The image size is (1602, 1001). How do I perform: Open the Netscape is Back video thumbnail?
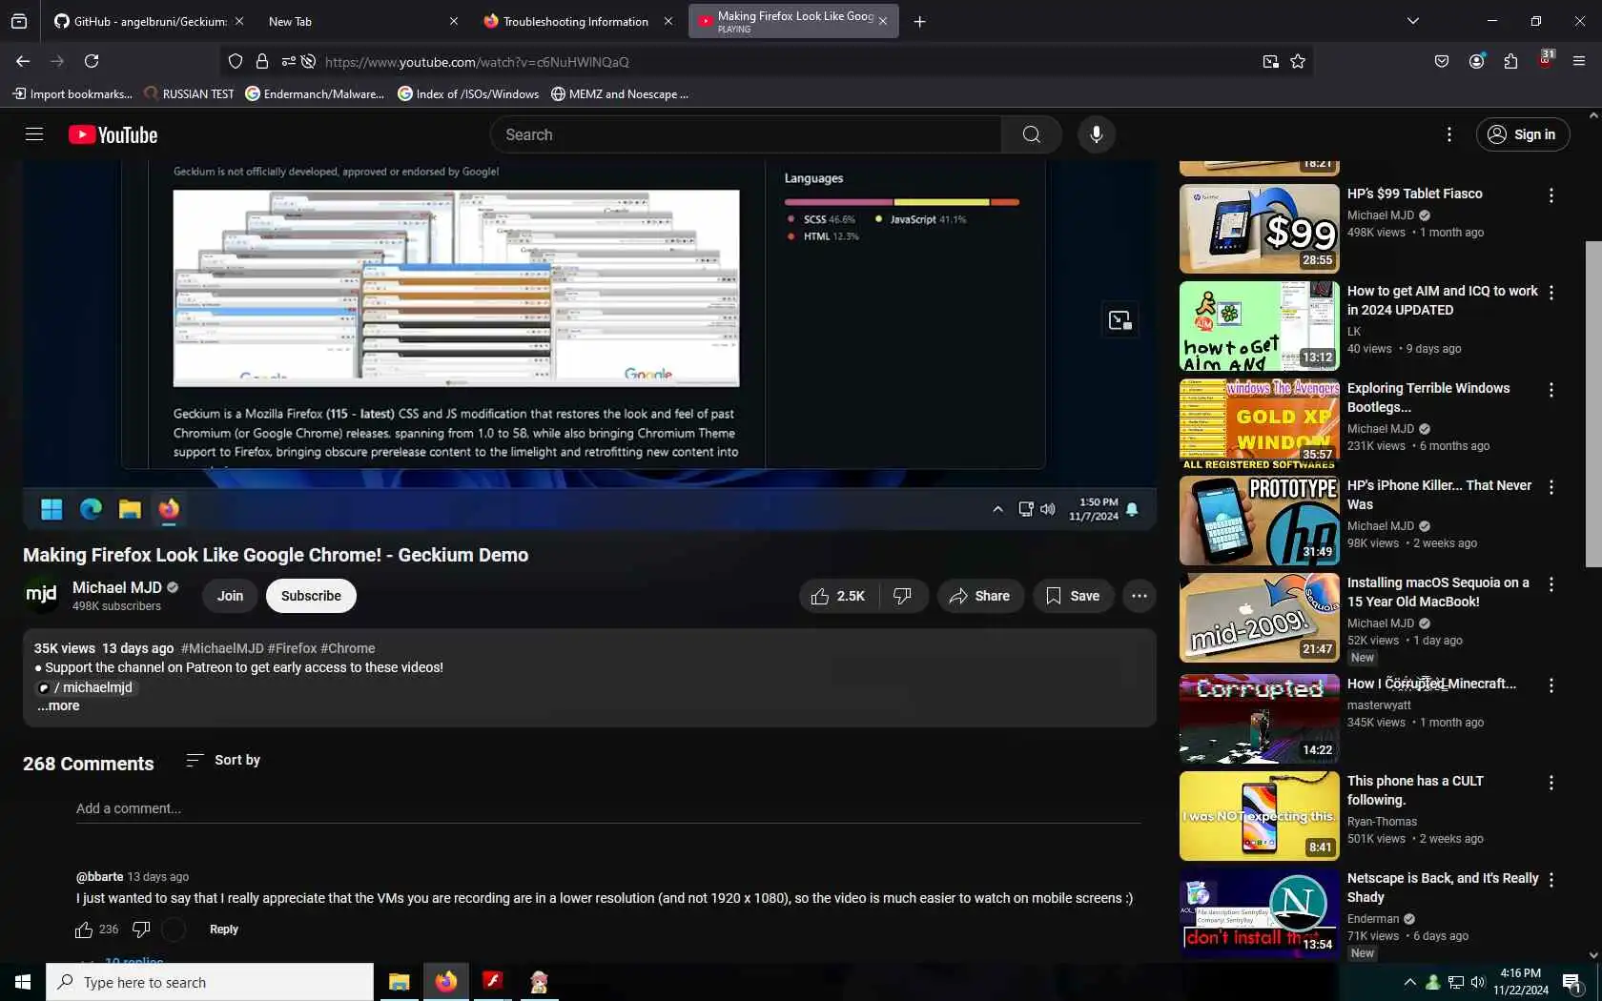tap(1259, 913)
